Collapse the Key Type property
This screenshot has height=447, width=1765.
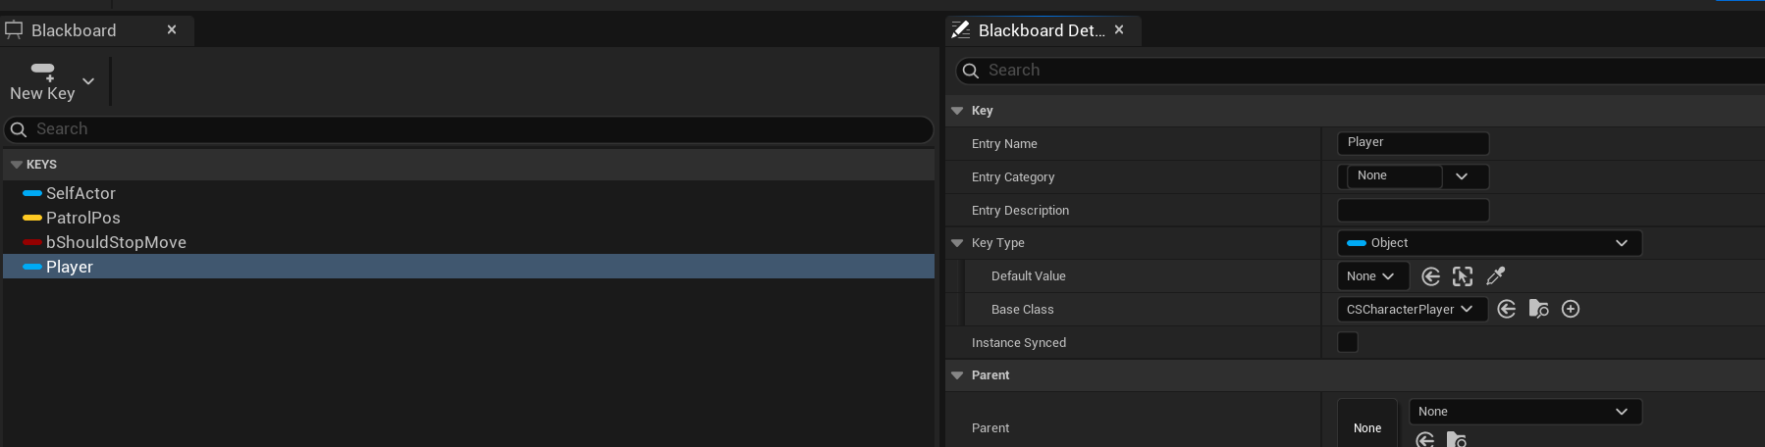point(957,243)
